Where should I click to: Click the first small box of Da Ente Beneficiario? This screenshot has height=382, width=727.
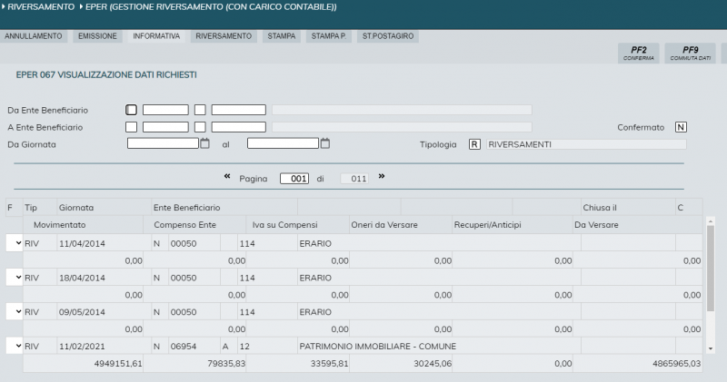pos(131,110)
